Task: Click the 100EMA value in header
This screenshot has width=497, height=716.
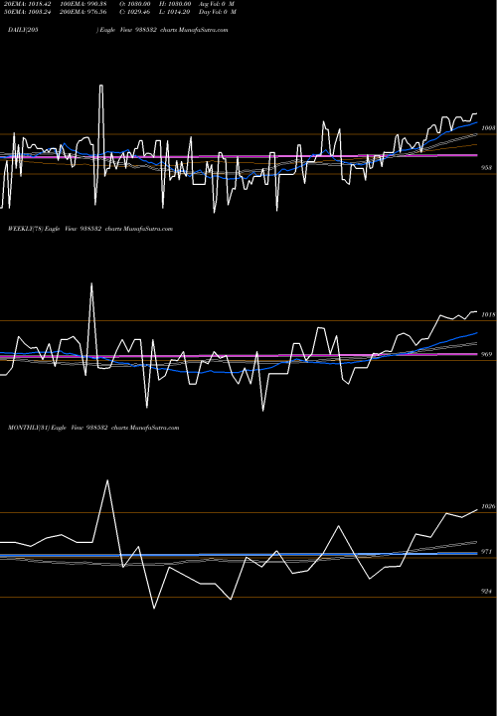Action: pos(83,4)
